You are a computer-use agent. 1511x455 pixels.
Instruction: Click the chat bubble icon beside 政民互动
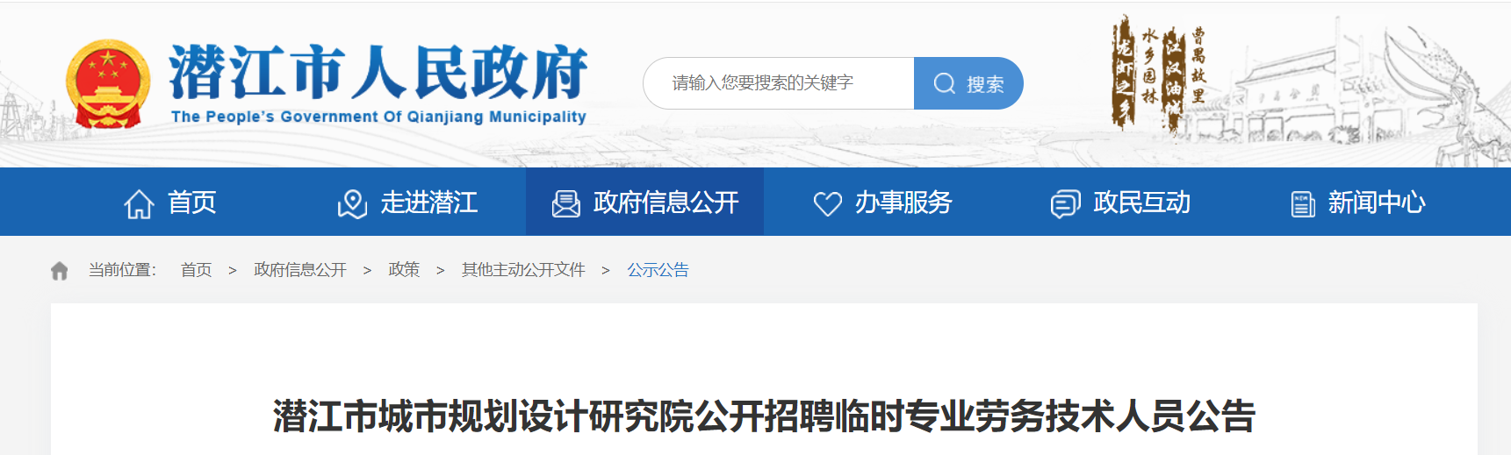pos(1065,204)
